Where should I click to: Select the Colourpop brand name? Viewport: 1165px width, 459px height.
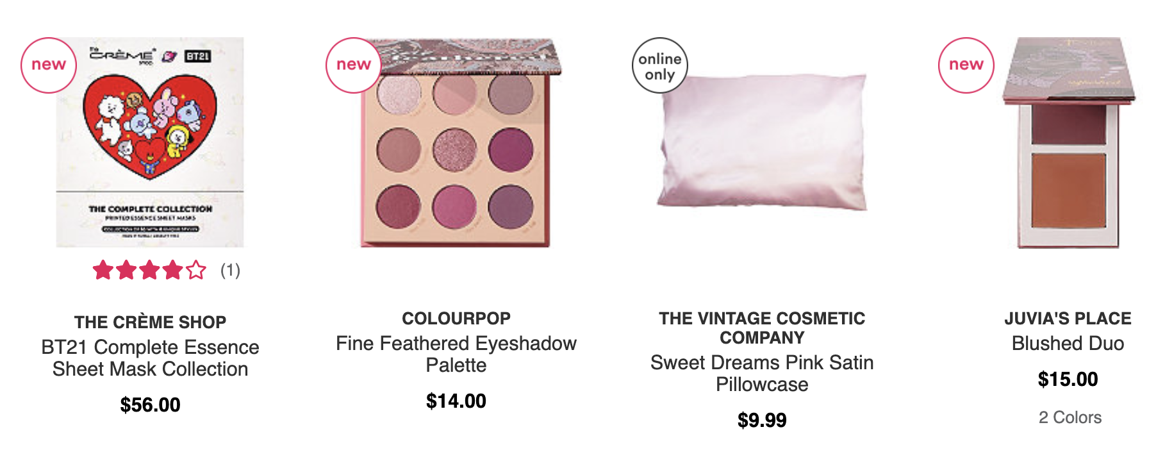(x=456, y=318)
